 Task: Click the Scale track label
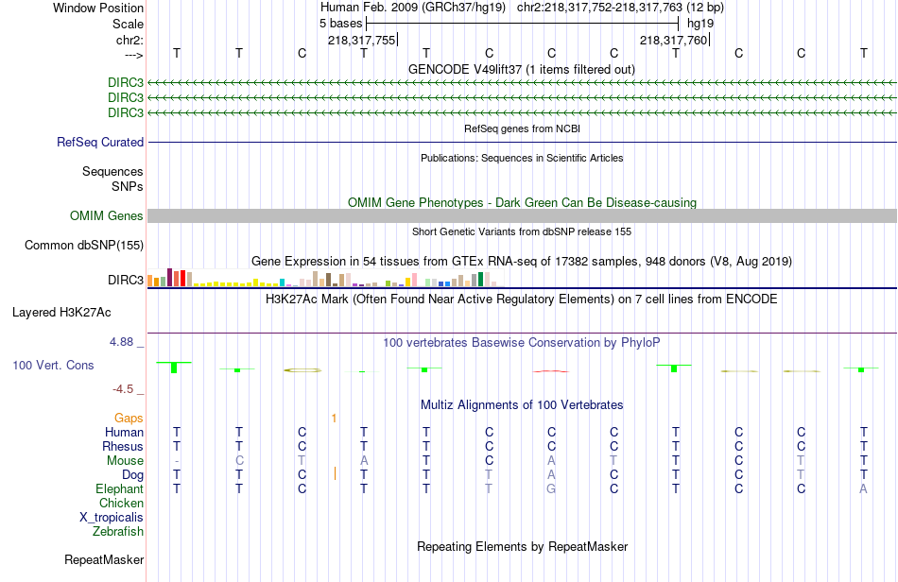click(x=128, y=24)
